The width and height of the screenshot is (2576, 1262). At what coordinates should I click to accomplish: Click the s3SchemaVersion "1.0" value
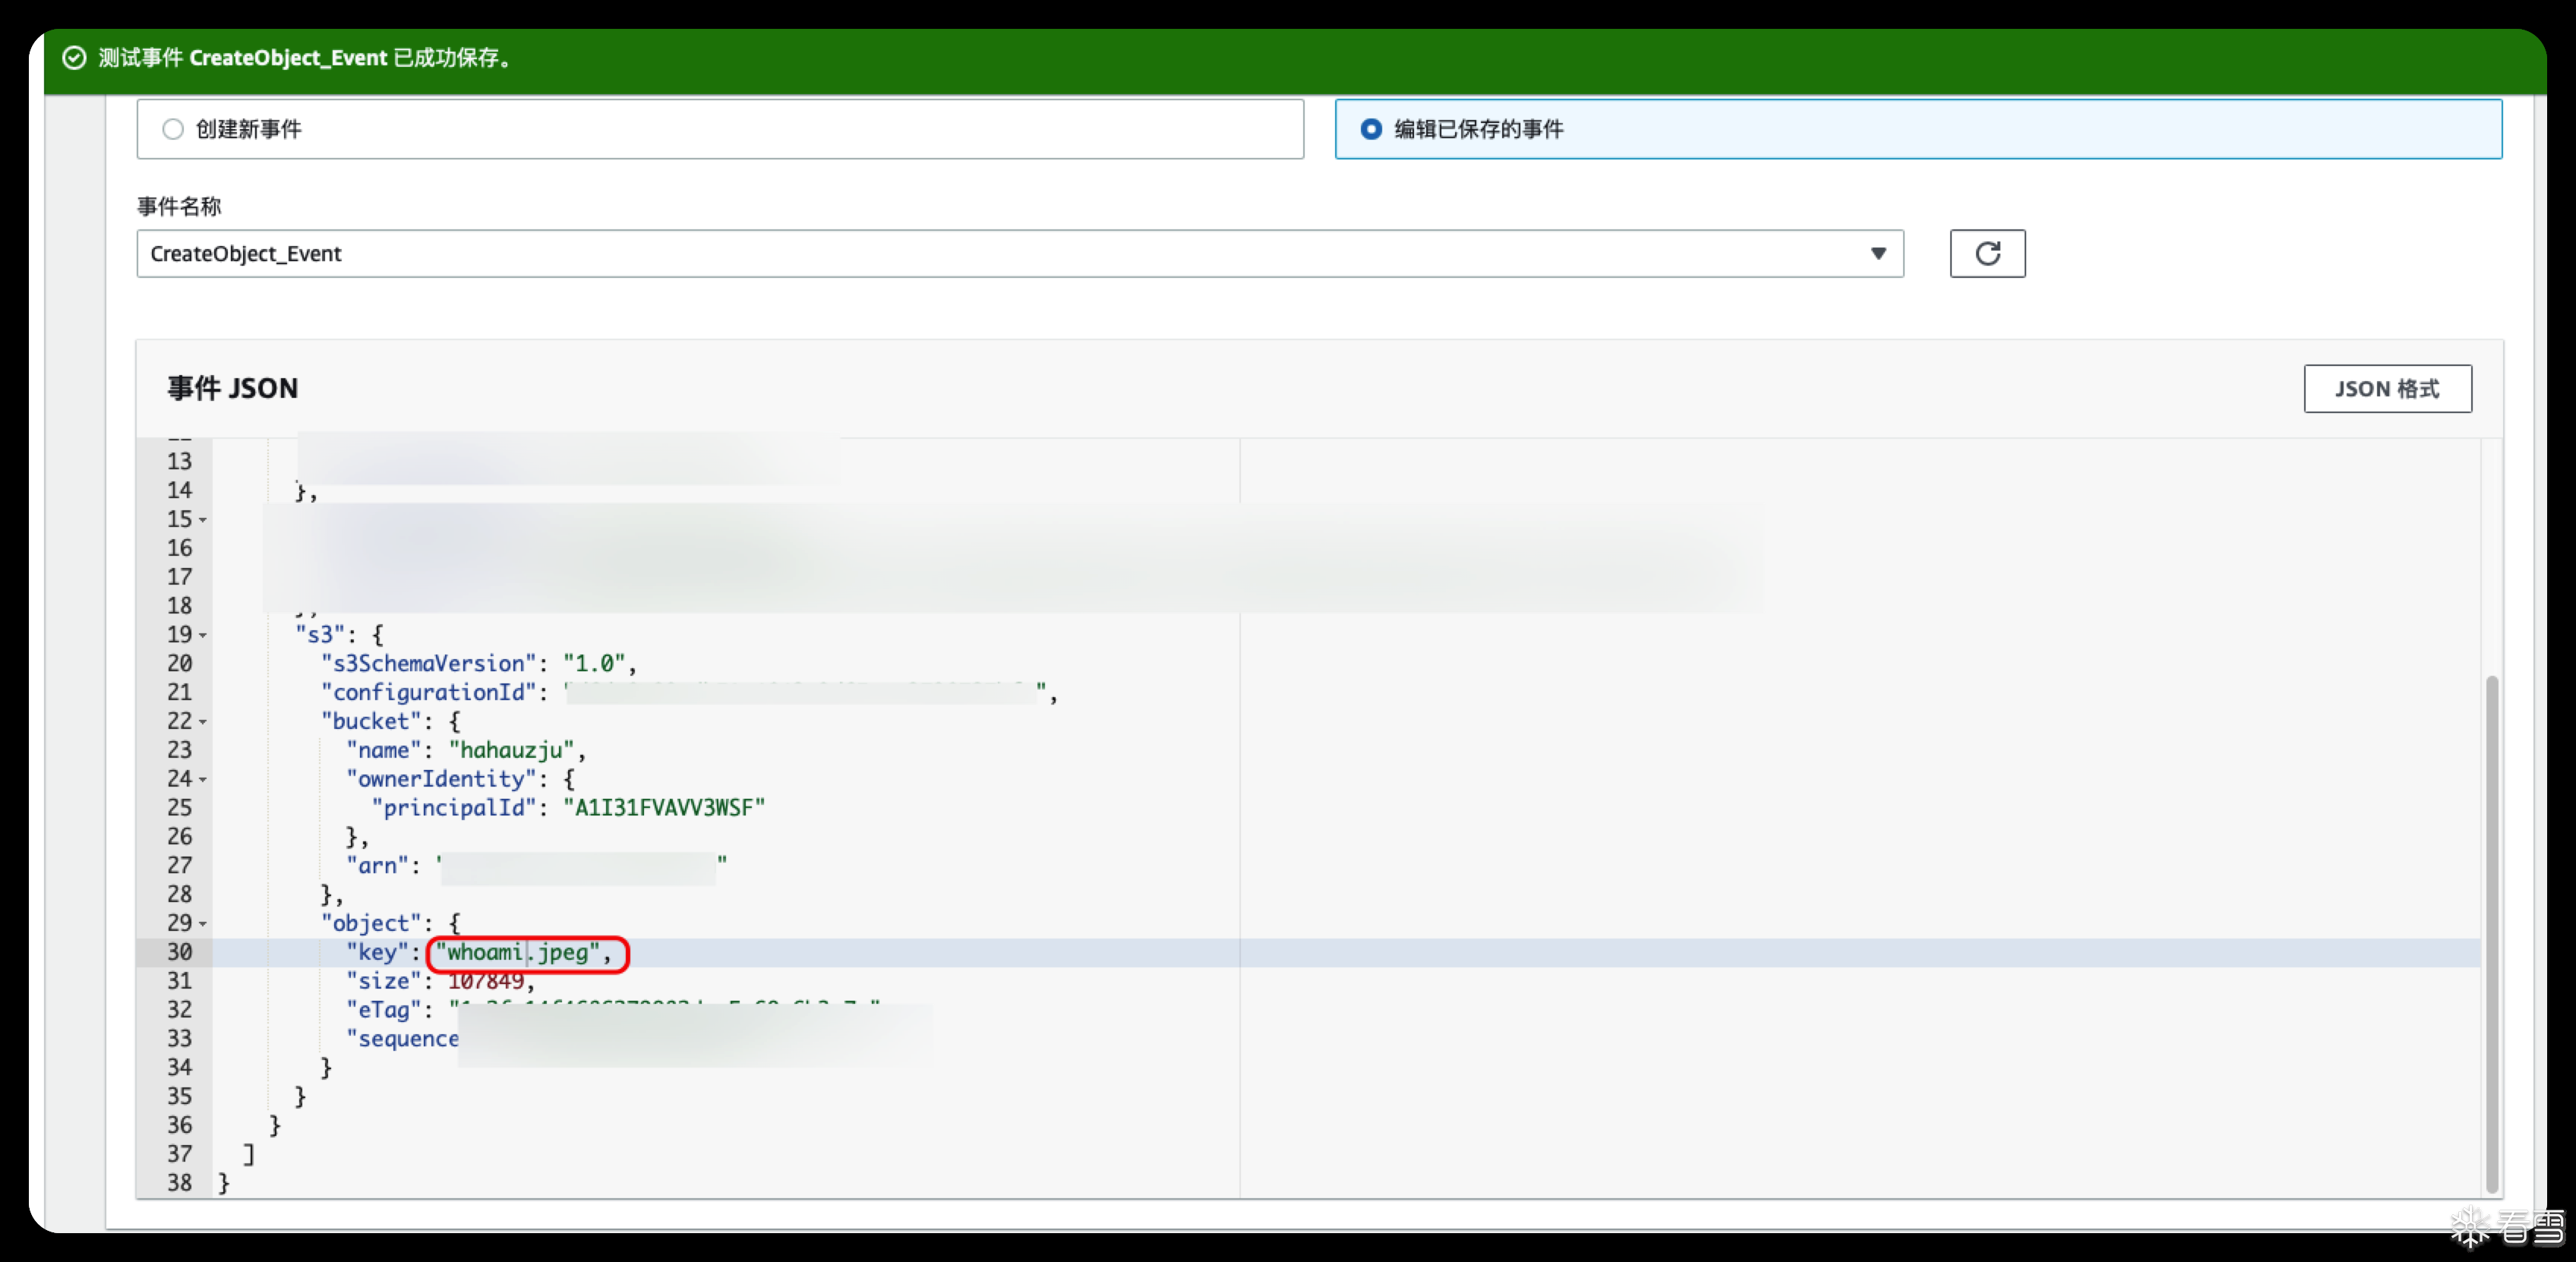594,664
